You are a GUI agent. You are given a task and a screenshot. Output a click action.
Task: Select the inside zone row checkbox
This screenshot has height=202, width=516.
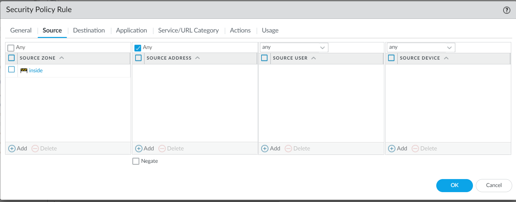click(x=11, y=69)
